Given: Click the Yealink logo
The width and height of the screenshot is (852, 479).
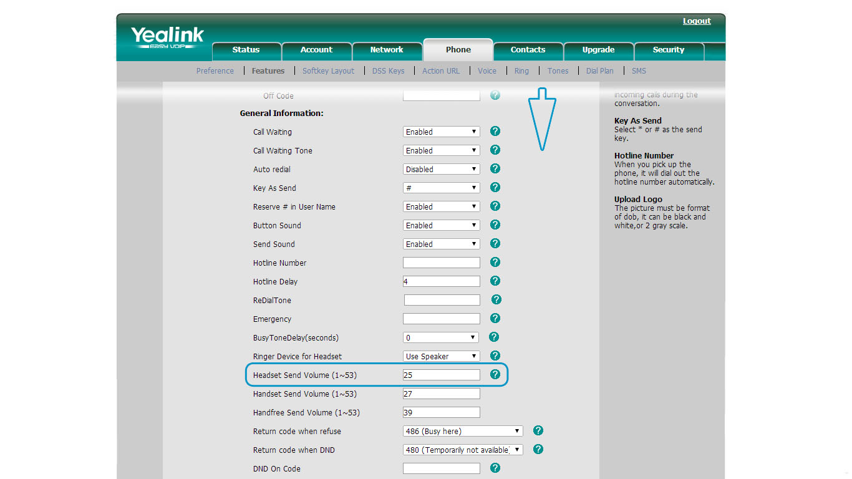Looking at the screenshot, I should pos(167,37).
